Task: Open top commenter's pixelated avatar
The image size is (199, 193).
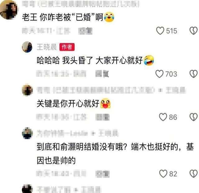Action: coord(9,10)
